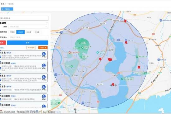Click the 洒水车 title at 2.24公里

[x=3, y=76]
